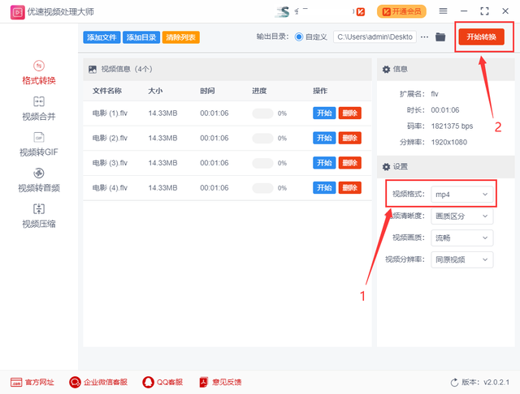Click the 视频压缩 sidebar icon
Screen dimensions: 520x394
[x=39, y=208]
